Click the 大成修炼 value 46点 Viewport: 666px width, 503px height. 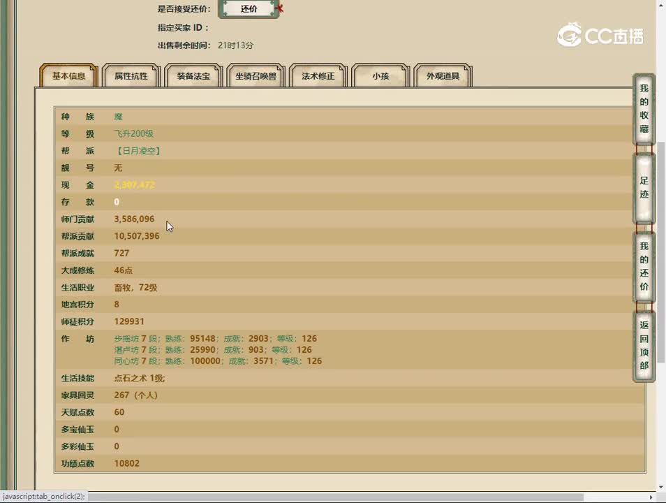coord(123,270)
